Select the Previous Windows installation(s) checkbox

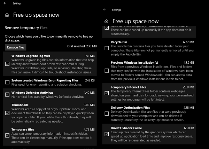point(107,71)
